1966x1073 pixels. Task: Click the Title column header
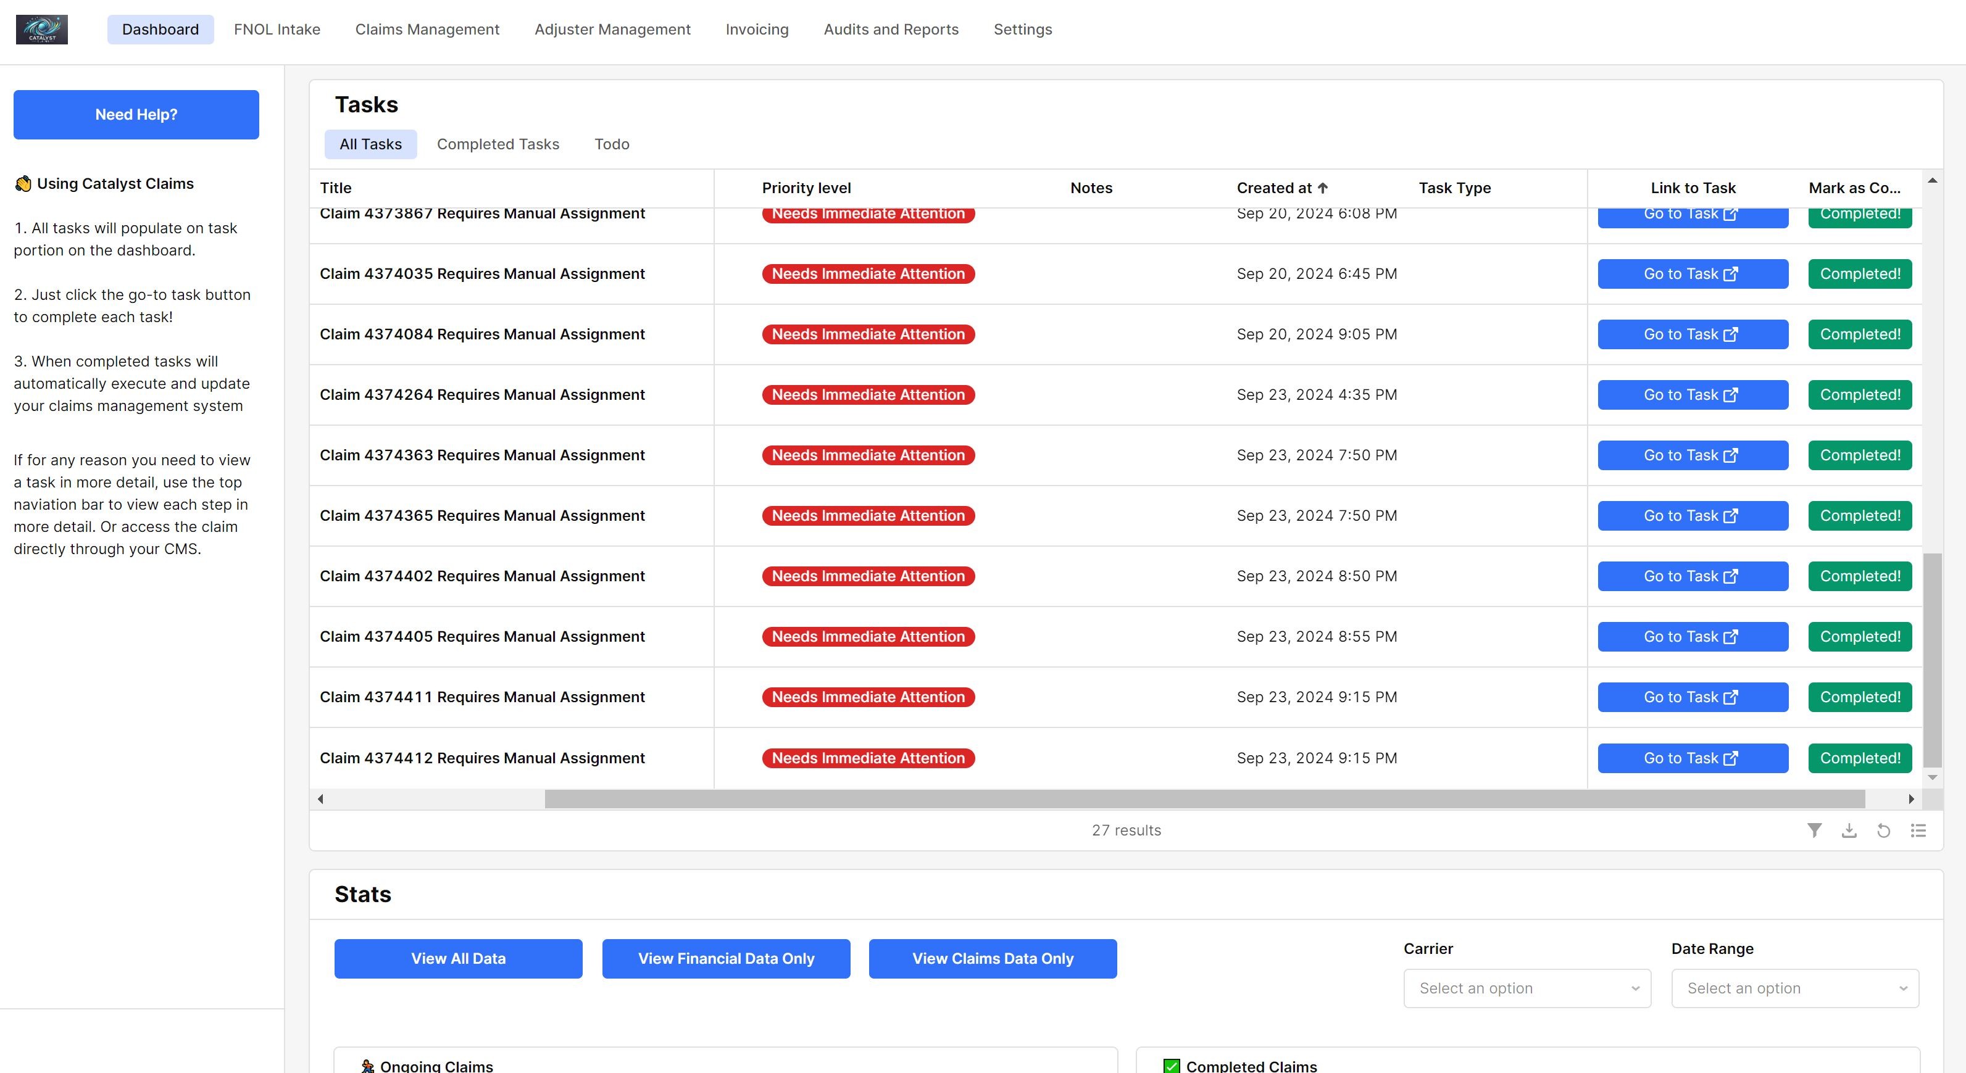point(336,188)
